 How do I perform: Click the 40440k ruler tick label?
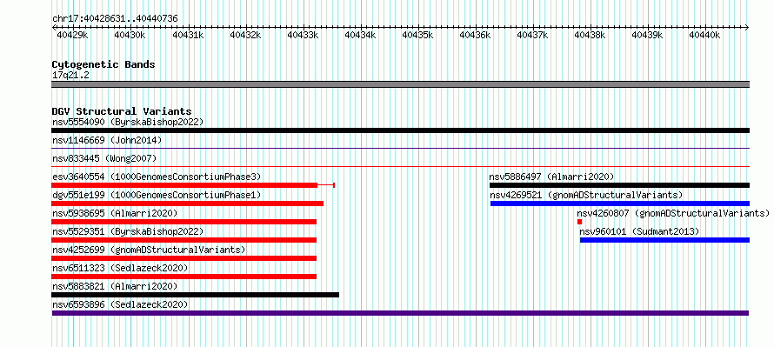click(x=705, y=35)
